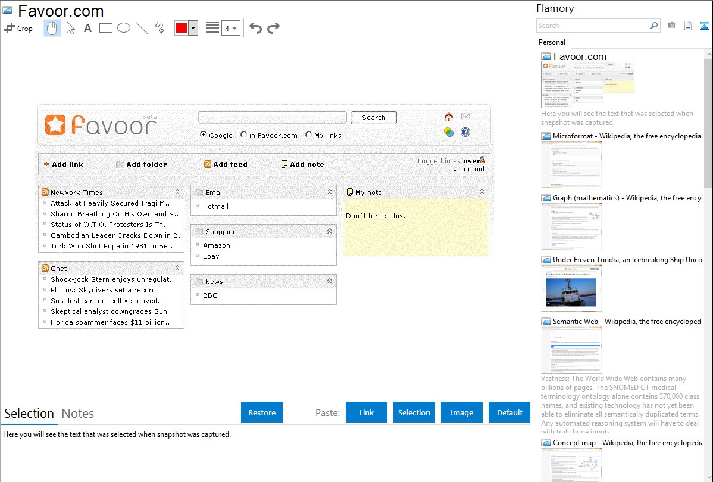Image resolution: width=713 pixels, height=482 pixels.
Task: Click the Amazon link in Shopping
Action: pyautogui.click(x=217, y=245)
